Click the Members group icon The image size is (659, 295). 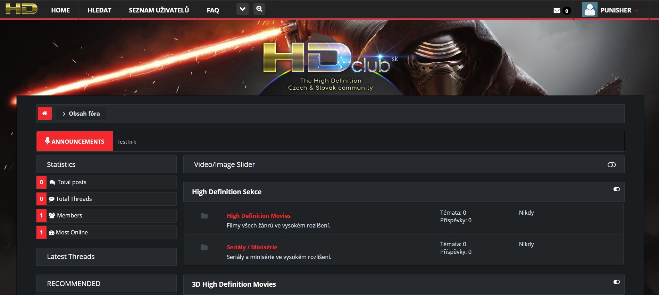click(52, 215)
